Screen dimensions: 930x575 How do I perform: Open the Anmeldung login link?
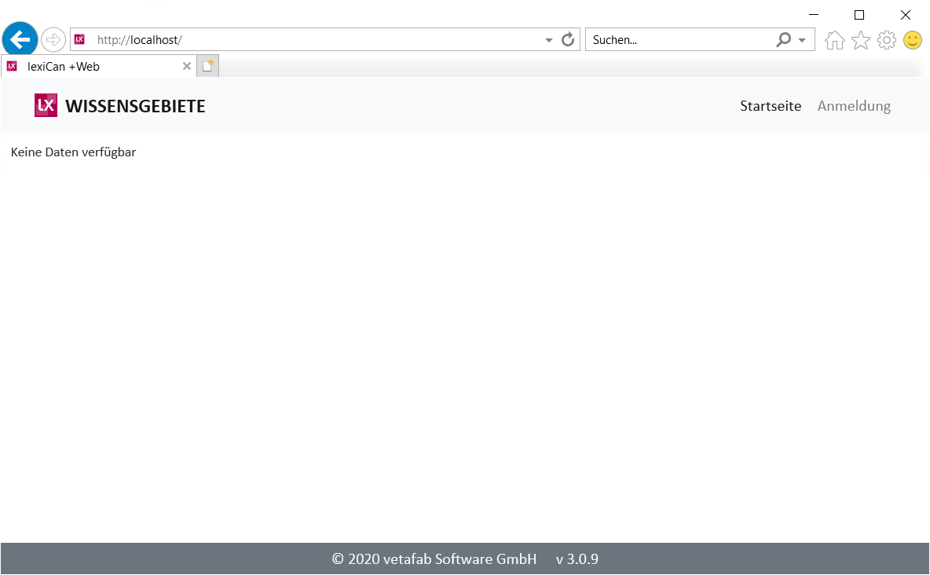(854, 106)
